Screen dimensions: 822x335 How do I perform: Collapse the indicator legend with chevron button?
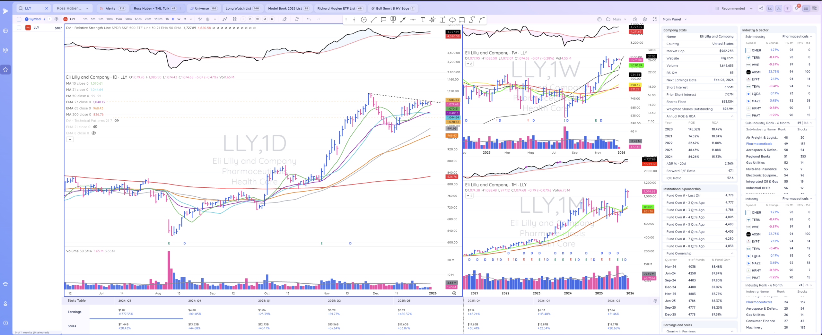[70, 139]
